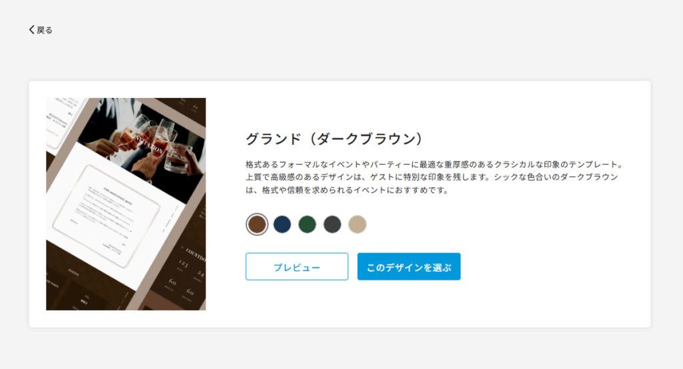Click the EVENTS section in the thumbnail

[73, 272]
